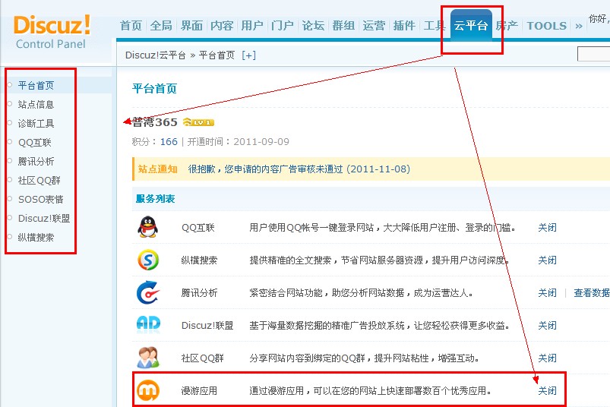Open the 群组 top menu
Image resolution: width=610 pixels, height=407 pixels.
[343, 26]
